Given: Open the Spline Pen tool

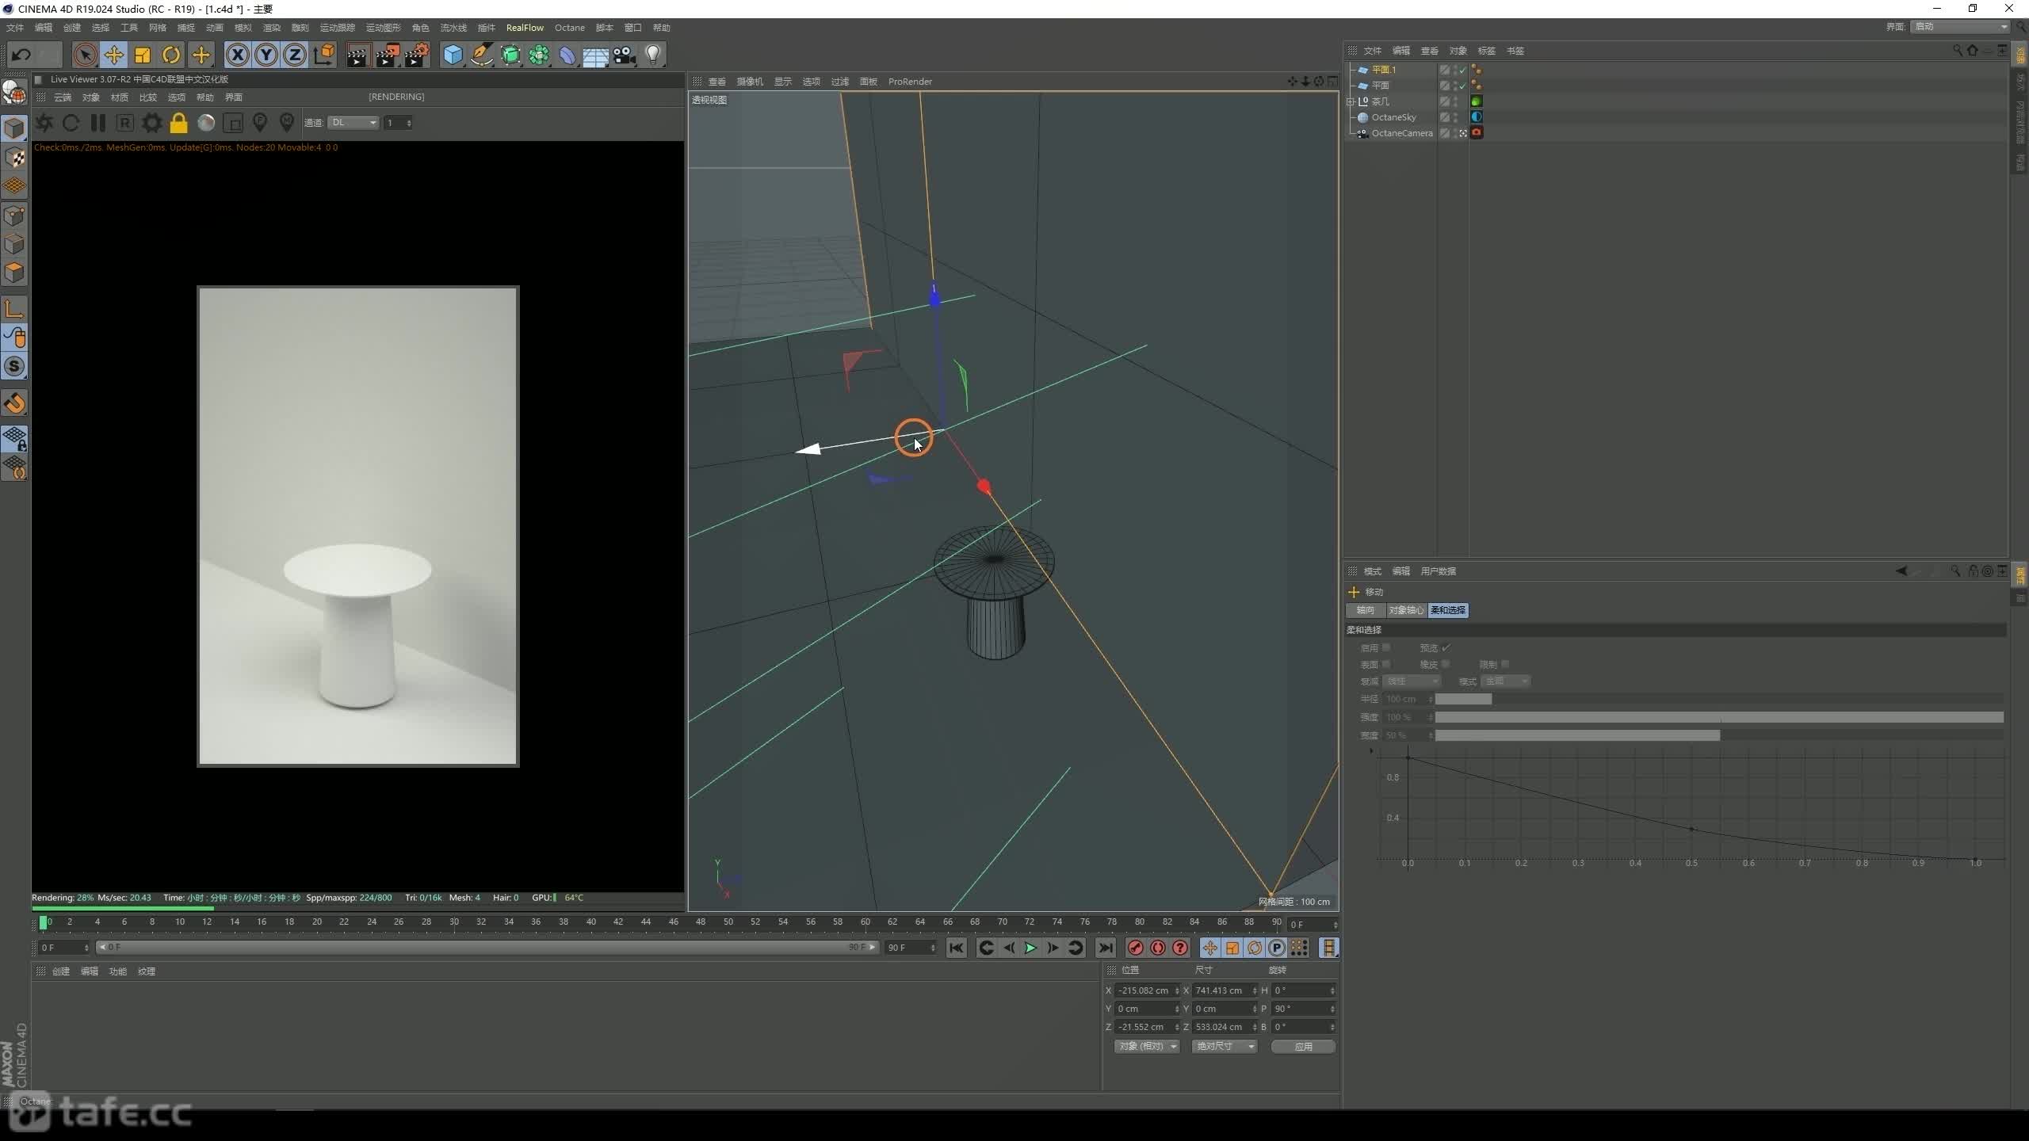Looking at the screenshot, I should [481, 55].
